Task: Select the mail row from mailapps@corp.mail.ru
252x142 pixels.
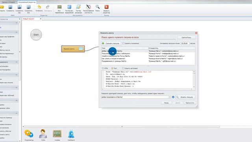Action: (x=148, y=54)
